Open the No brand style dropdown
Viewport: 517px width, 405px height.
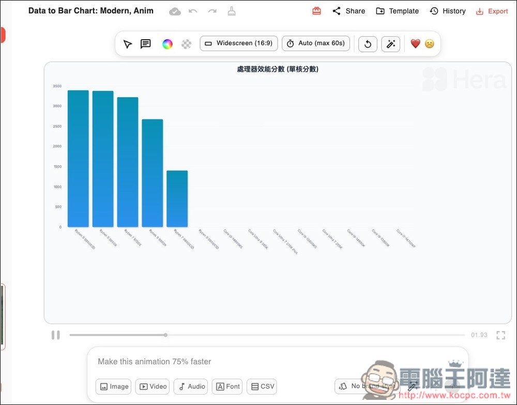click(366, 386)
